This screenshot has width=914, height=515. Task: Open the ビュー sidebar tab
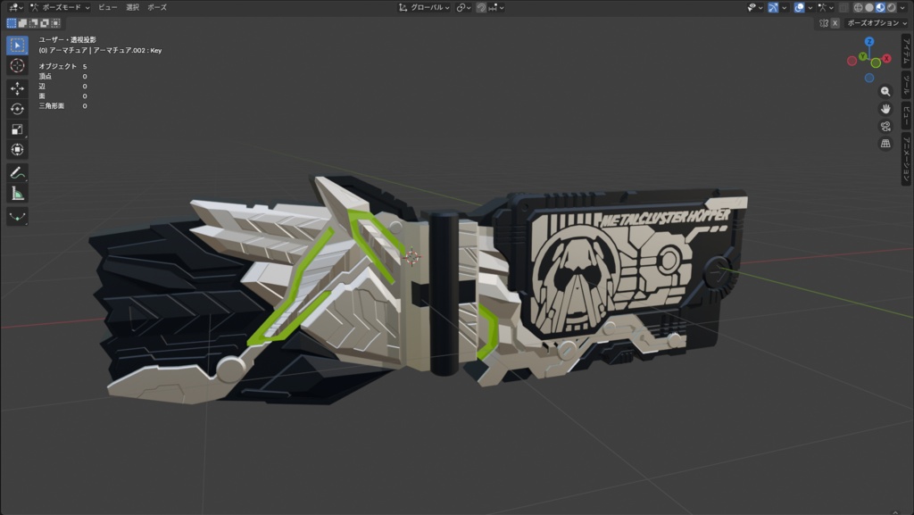[x=907, y=115]
